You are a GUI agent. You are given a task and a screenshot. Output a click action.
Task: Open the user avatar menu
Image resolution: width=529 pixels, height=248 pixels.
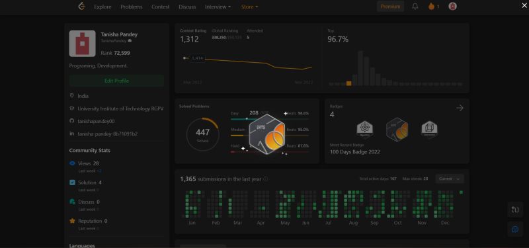tap(452, 6)
